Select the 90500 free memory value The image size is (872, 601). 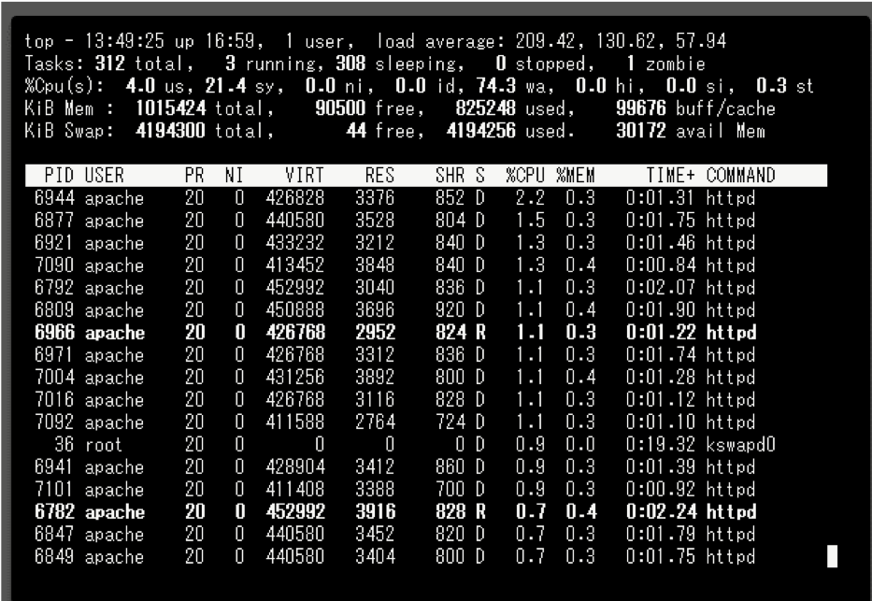(340, 108)
